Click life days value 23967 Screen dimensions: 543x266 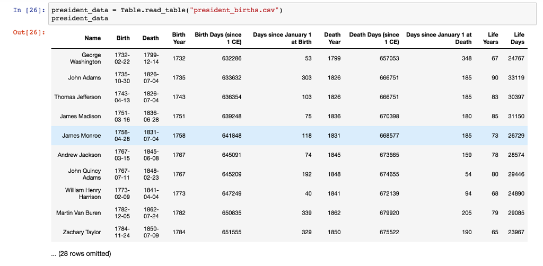(x=516, y=232)
